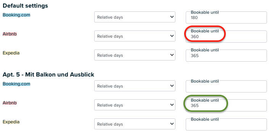Click Booking.com label under Default settings
Viewport: 270px width, 137px height.
[x=16, y=15]
